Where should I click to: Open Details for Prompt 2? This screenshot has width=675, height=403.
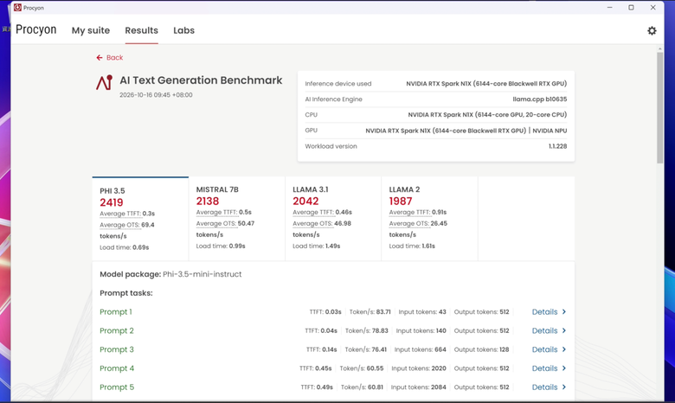pos(544,330)
